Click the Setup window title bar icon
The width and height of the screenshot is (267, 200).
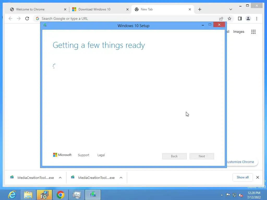tap(45, 25)
